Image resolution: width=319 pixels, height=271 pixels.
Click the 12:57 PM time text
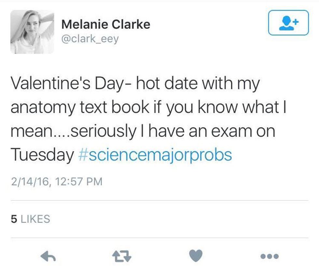click(79, 181)
